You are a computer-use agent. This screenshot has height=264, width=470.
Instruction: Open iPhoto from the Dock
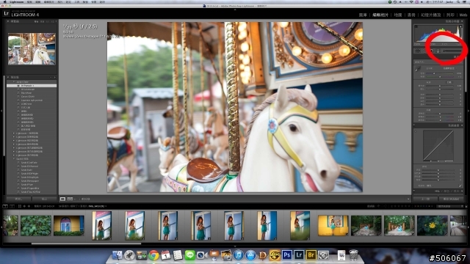tap(226, 255)
